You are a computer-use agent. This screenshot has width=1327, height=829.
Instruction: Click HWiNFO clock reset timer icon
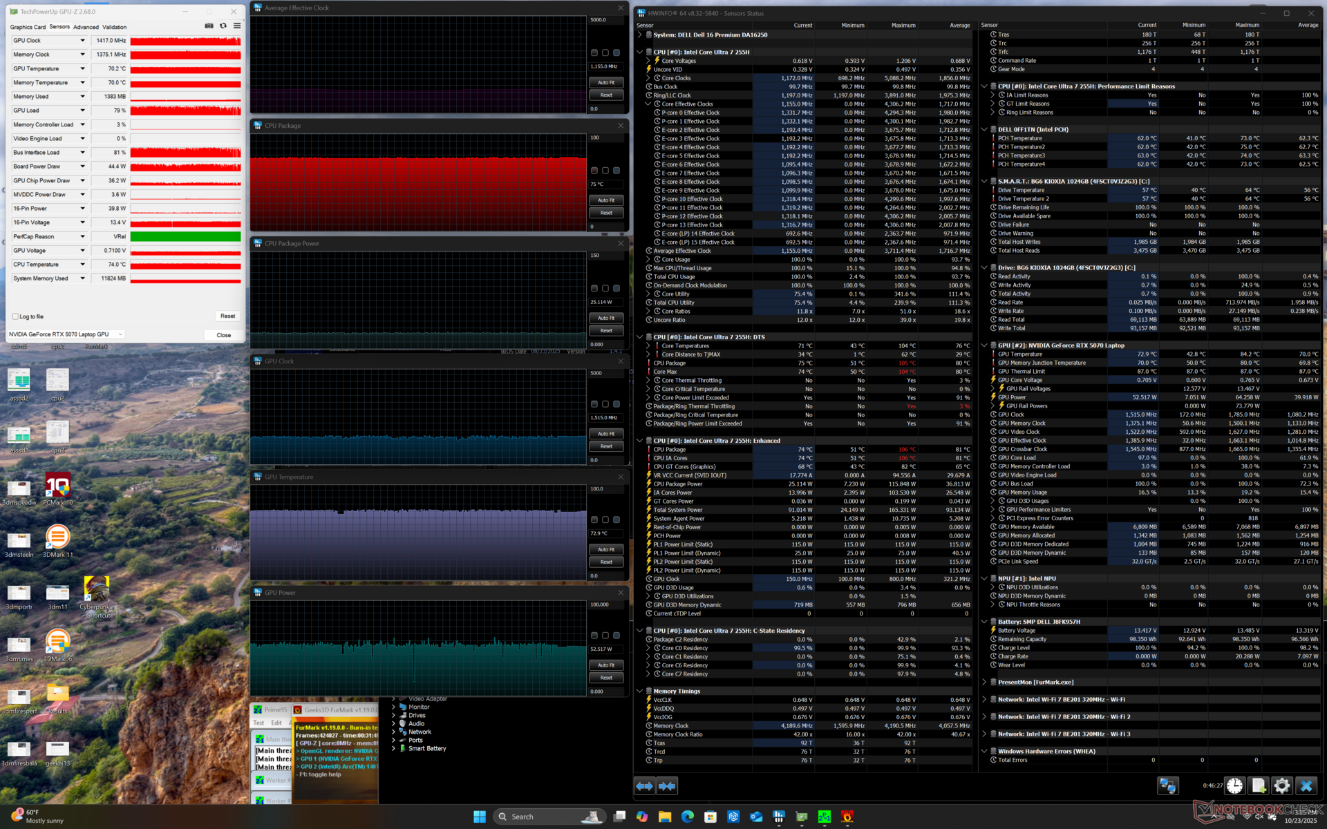(x=1235, y=786)
